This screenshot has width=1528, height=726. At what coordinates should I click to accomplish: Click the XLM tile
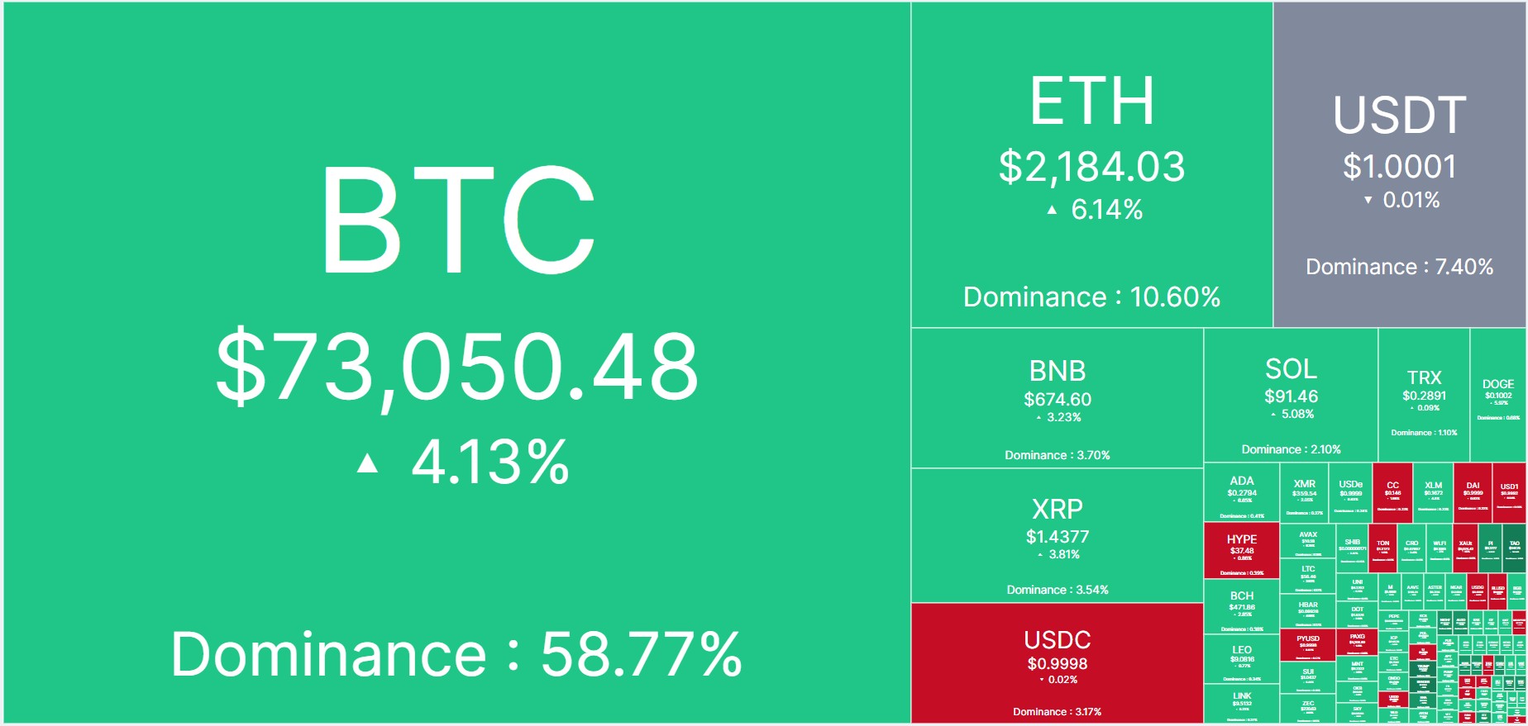tap(1433, 492)
